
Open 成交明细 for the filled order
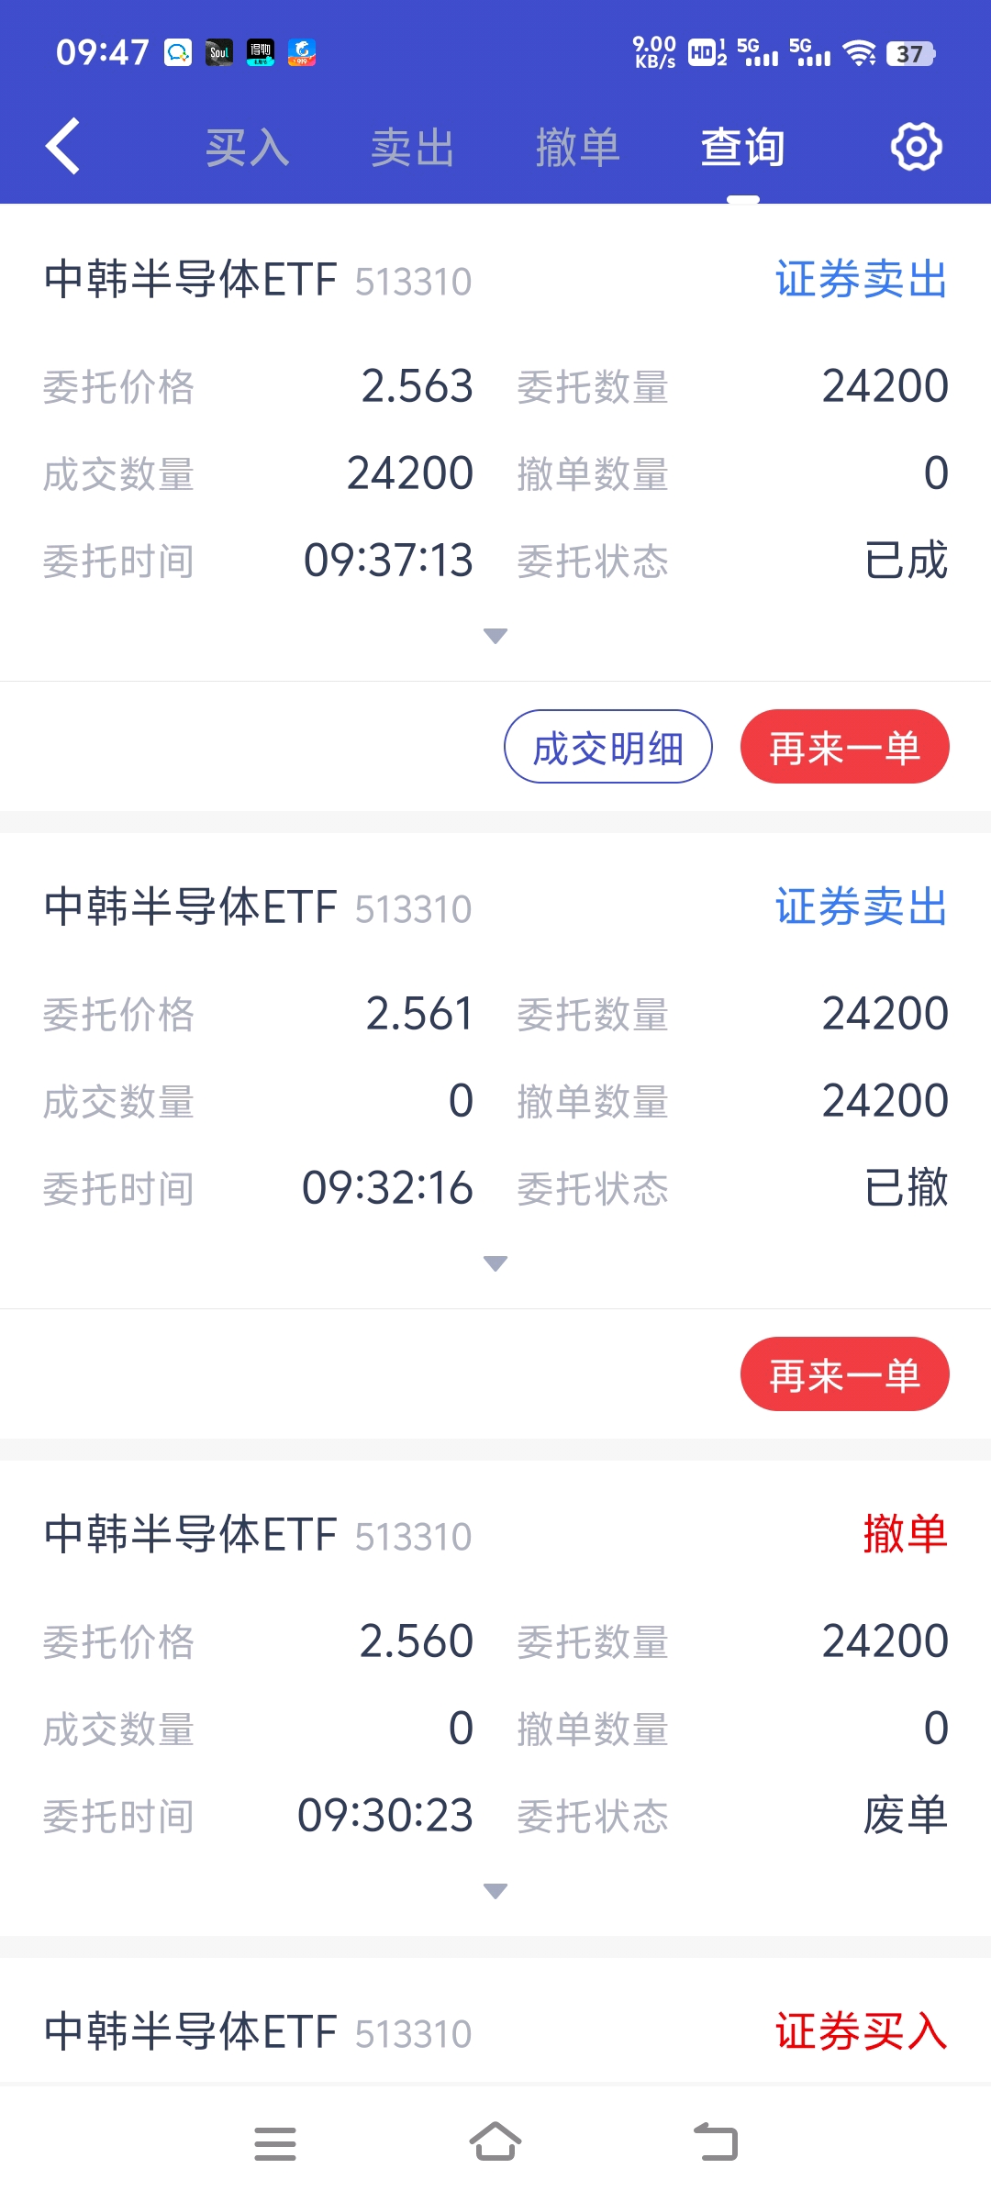click(x=607, y=747)
